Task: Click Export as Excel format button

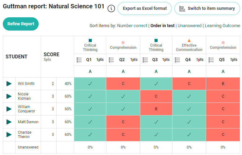Action: pyautogui.click(x=145, y=9)
